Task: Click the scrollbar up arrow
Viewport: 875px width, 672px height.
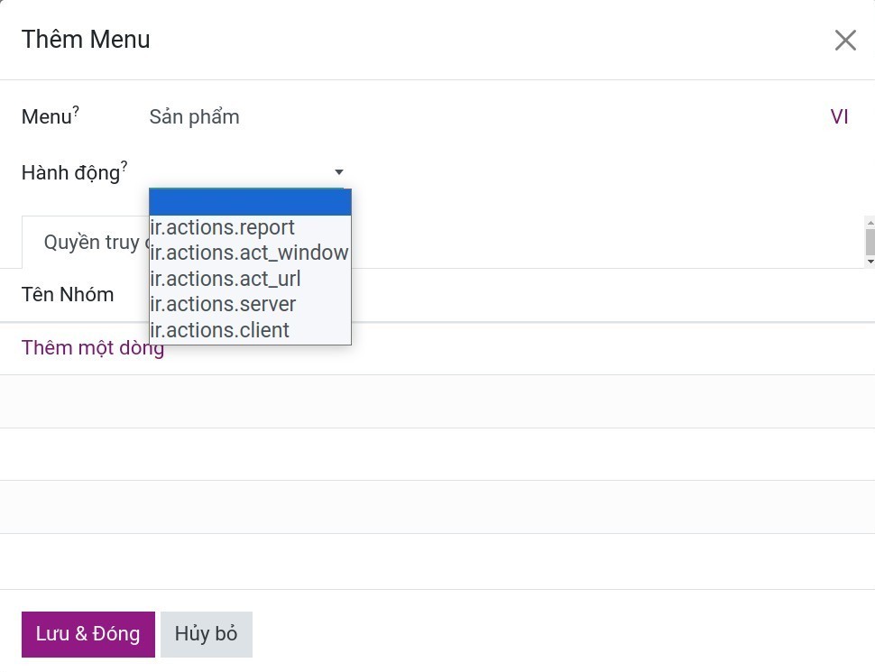Action: tap(870, 221)
